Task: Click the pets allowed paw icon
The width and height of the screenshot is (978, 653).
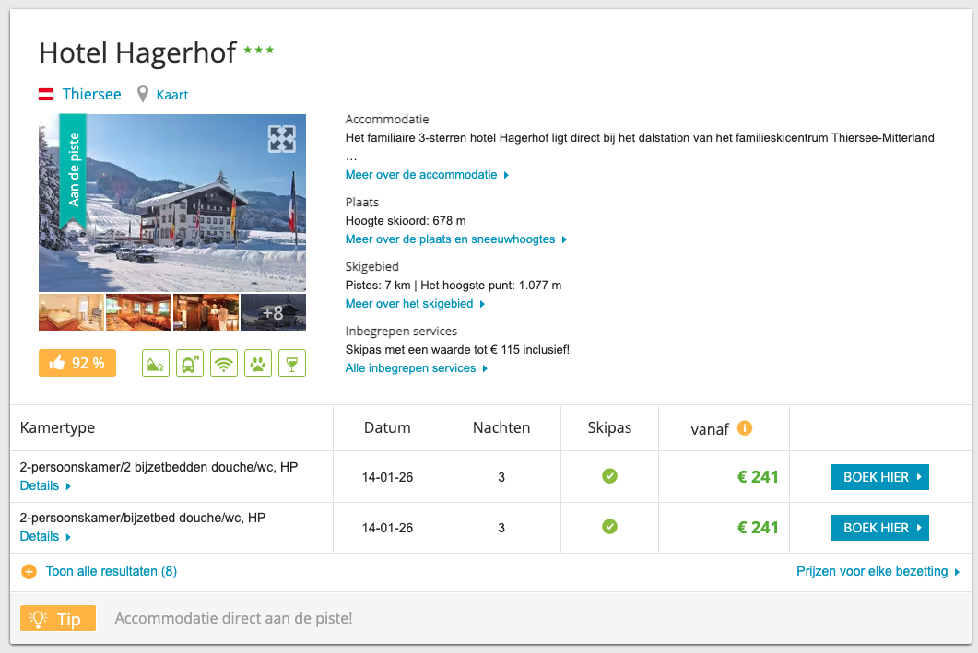Action: pyautogui.click(x=257, y=363)
